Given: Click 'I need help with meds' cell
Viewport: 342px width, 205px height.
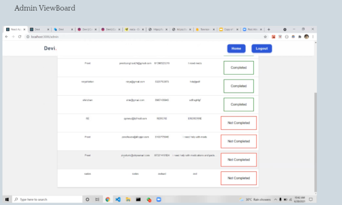Looking at the screenshot, I should [195, 137].
